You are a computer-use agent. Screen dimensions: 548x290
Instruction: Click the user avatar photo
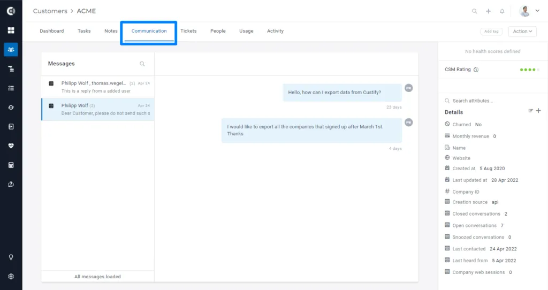tap(524, 11)
